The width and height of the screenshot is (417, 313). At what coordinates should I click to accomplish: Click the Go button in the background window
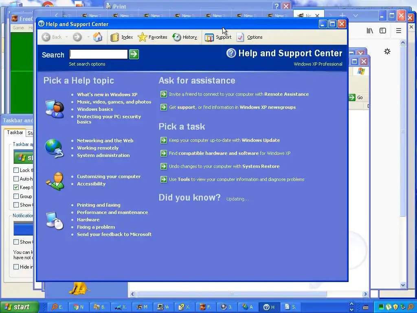pyautogui.click(x=356, y=97)
